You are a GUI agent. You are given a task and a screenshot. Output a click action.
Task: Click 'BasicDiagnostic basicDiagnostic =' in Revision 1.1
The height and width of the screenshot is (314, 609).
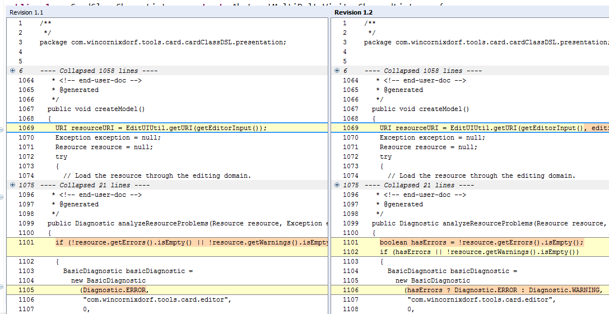[x=128, y=271]
